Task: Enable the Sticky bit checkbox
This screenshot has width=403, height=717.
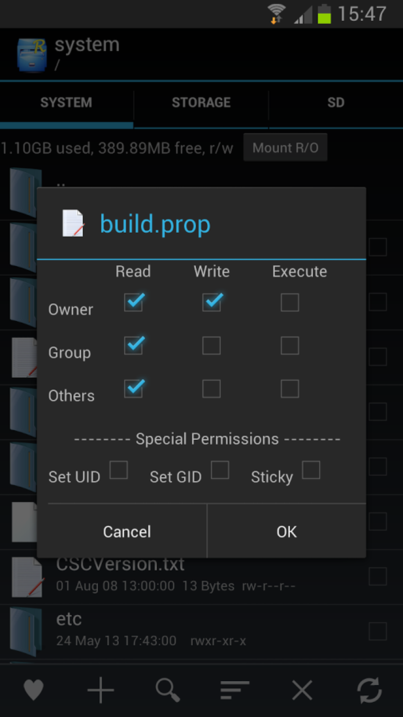Action: (311, 470)
